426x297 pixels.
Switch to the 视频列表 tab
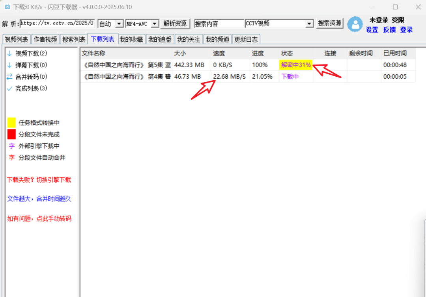pos(17,39)
